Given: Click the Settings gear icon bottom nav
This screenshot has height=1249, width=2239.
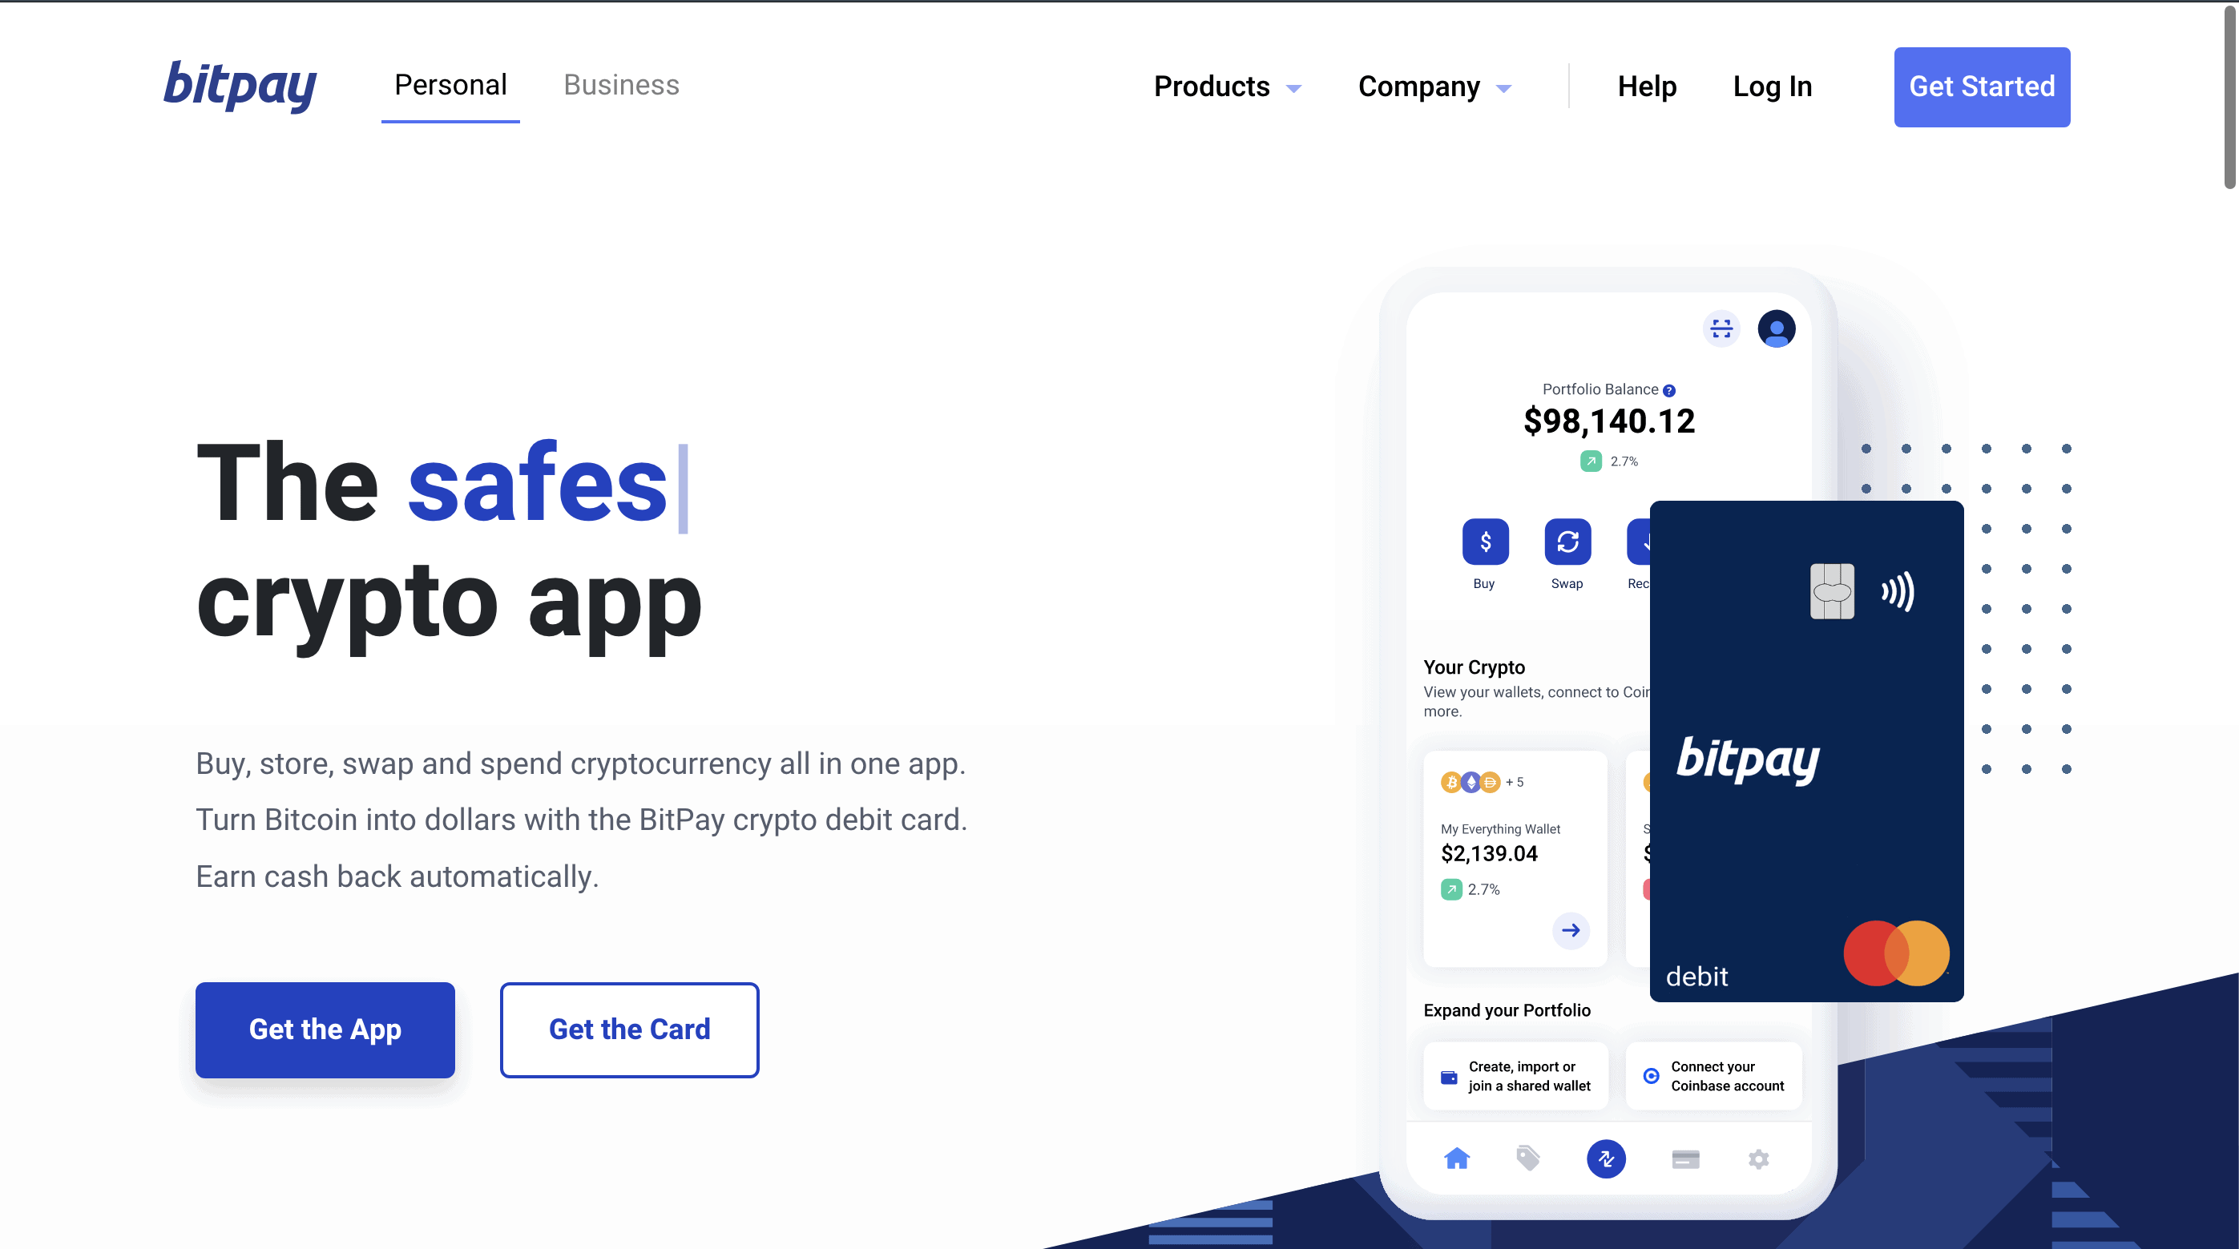Looking at the screenshot, I should 1759,1160.
